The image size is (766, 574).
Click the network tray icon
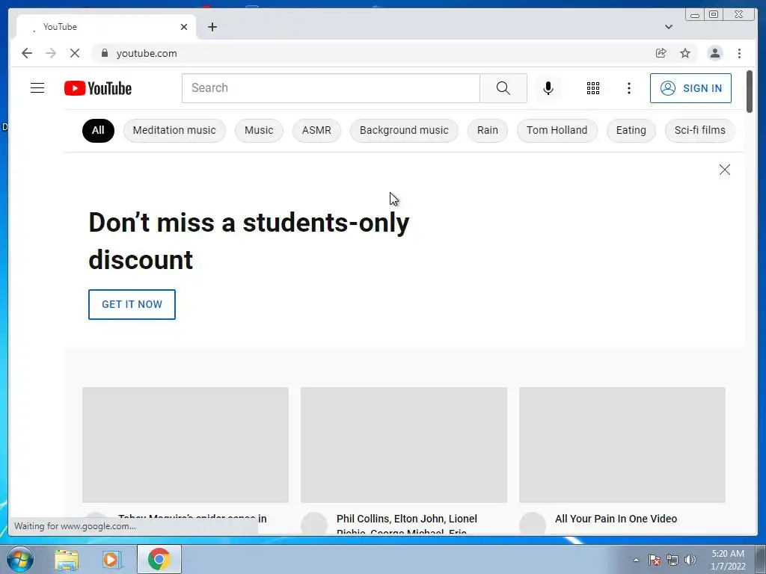(672, 560)
